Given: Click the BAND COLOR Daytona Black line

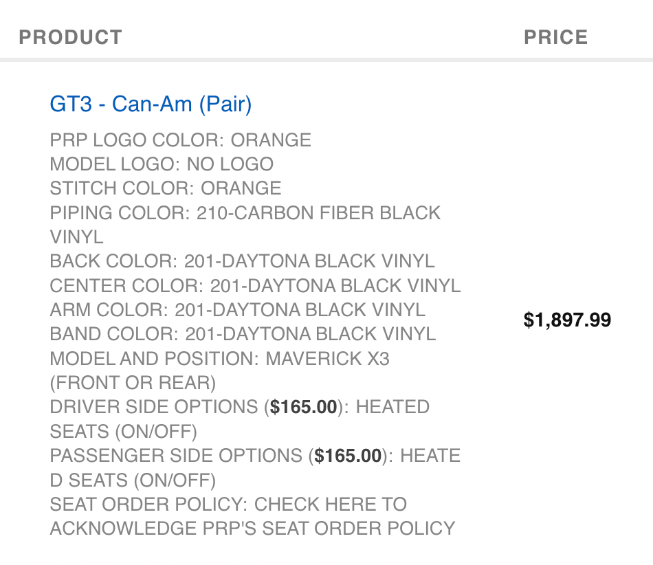Looking at the screenshot, I should coord(243,334).
